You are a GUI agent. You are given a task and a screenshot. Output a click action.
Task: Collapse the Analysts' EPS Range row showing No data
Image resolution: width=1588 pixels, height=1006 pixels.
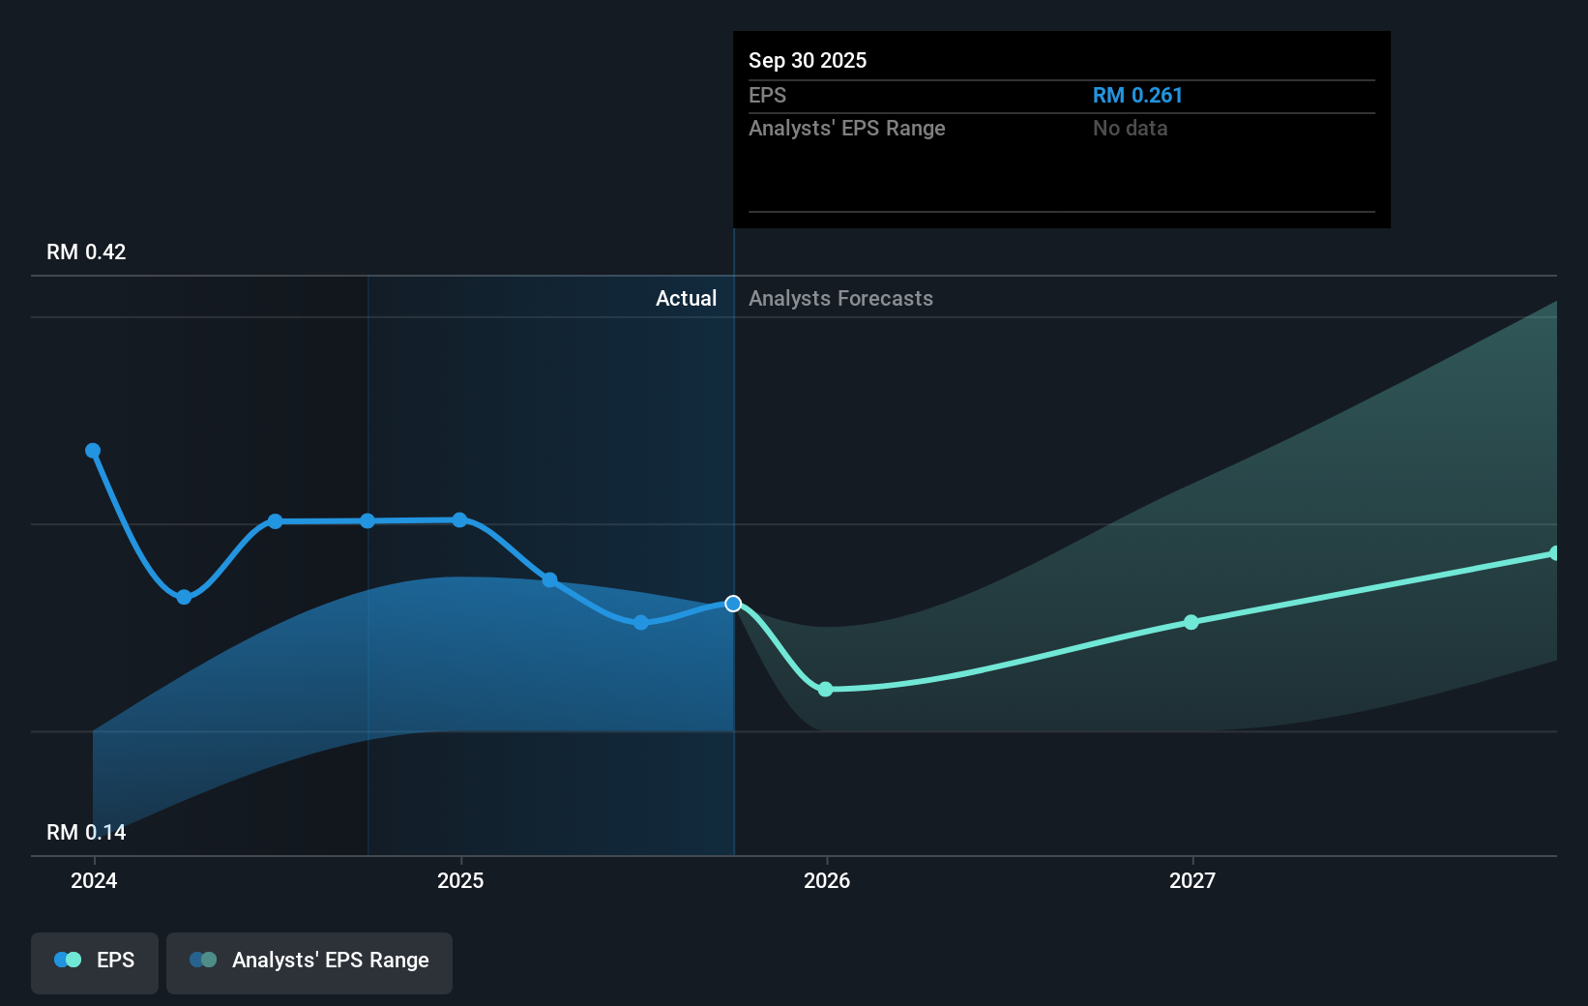pyautogui.click(x=846, y=128)
